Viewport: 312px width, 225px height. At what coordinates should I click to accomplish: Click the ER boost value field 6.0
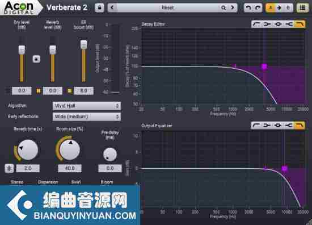tap(83, 91)
